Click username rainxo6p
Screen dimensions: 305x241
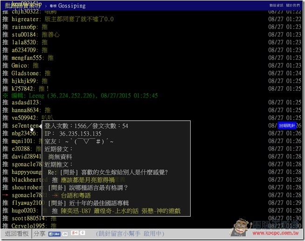(24, 27)
